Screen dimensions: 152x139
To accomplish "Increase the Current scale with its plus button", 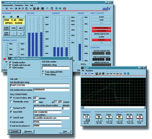I will pyautogui.click(x=101, y=120).
